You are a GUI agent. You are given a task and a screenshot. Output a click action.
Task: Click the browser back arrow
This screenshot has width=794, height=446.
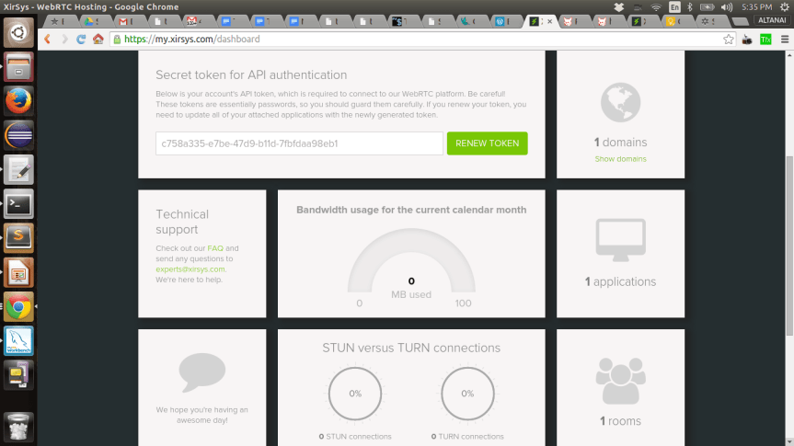(48, 40)
